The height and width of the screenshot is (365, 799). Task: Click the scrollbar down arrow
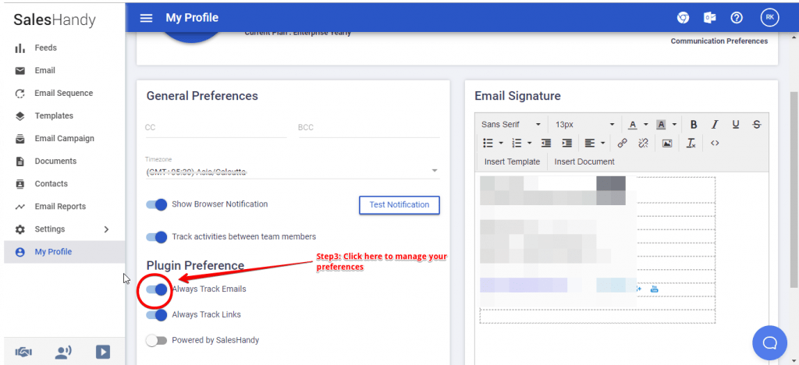point(794,360)
